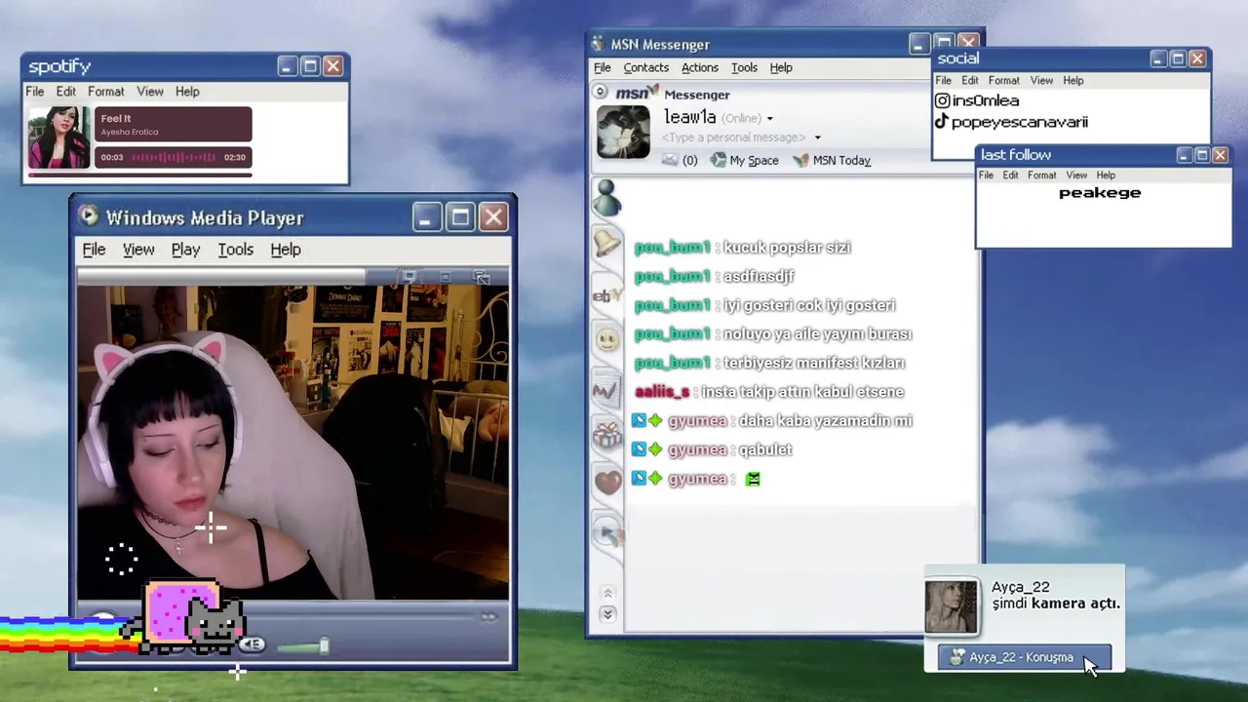
Task: Open the File menu in spotify window
Action: (x=34, y=92)
